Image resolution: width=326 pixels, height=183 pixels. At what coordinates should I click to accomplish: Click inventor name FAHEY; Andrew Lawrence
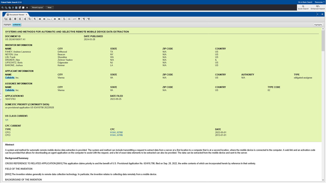click(x=18, y=52)
